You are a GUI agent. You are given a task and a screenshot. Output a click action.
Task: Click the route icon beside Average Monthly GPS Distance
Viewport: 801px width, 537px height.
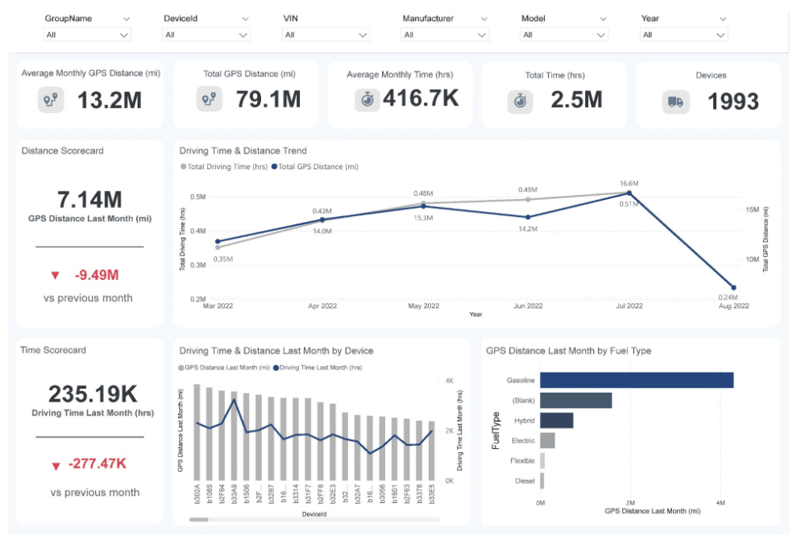(51, 101)
